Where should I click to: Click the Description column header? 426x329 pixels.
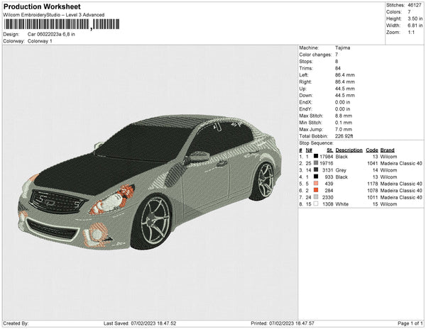(x=349, y=150)
